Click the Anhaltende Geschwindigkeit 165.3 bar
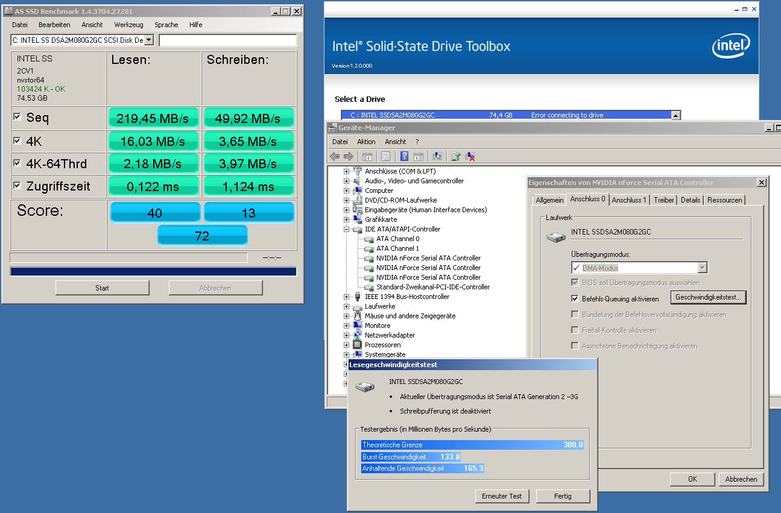 423,468
